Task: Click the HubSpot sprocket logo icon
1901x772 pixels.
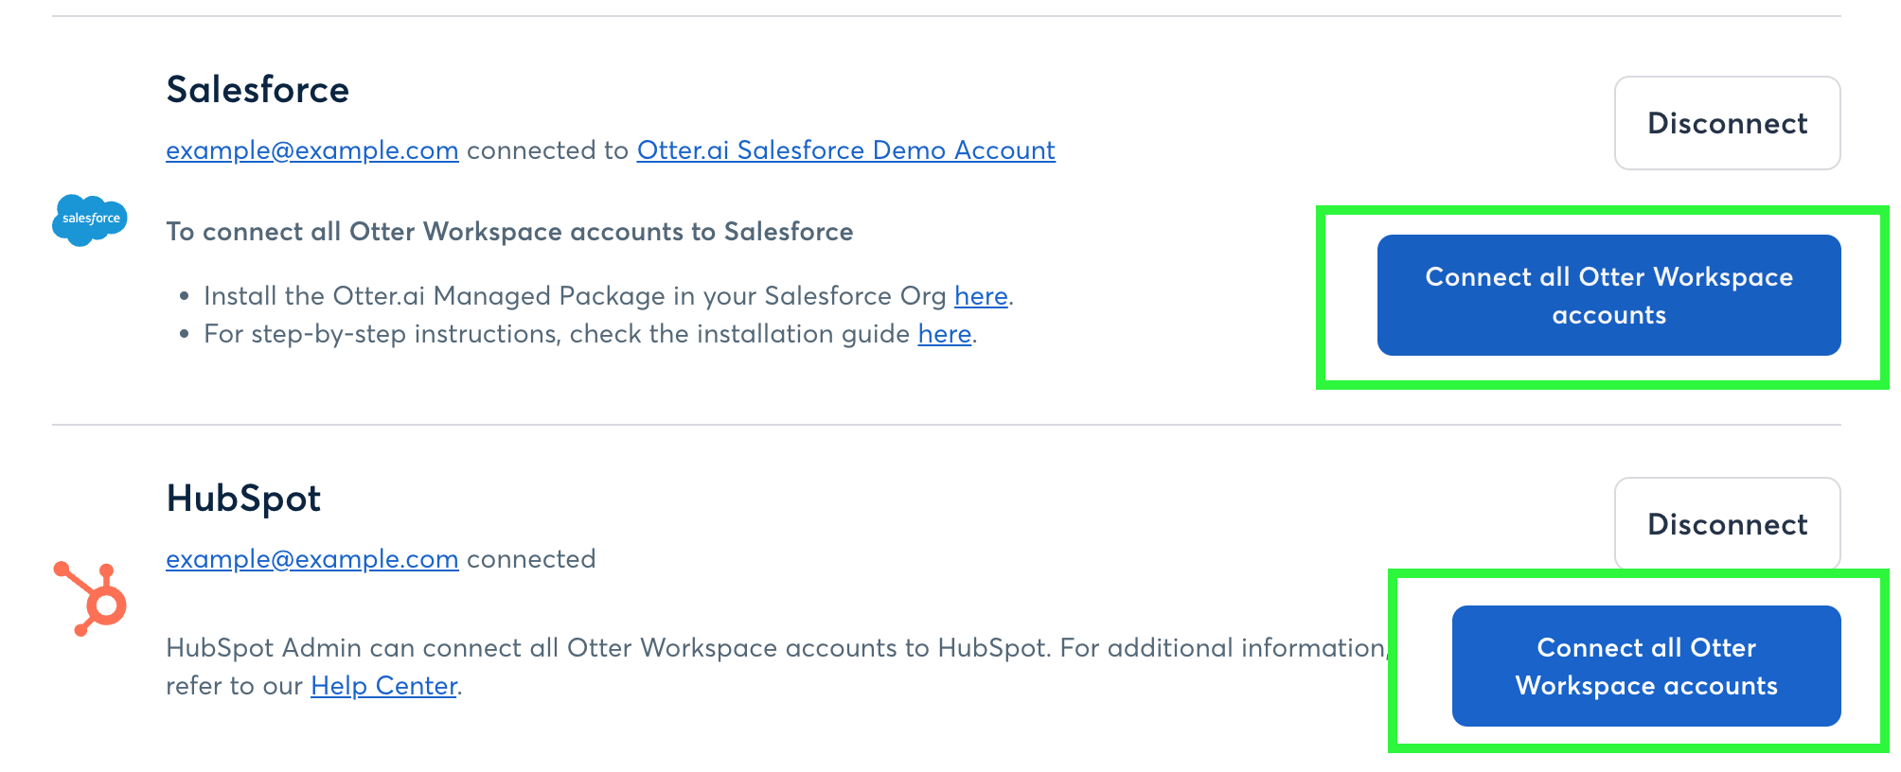Action: [x=90, y=599]
